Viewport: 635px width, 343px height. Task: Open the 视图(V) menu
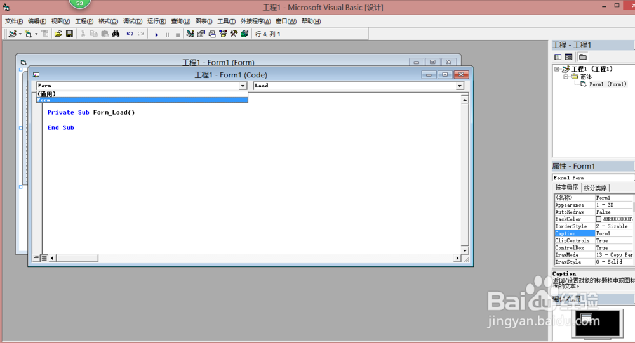[60, 22]
